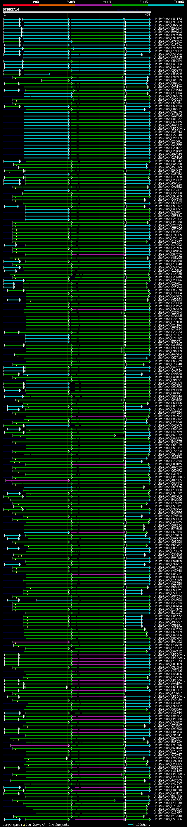The height and width of the screenshot is (827, 187).
Task: Click label UniRef100_O67716
Action: 167,358
